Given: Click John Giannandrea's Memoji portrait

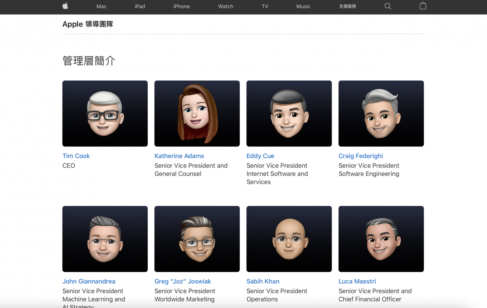Looking at the screenshot, I should tap(105, 239).
